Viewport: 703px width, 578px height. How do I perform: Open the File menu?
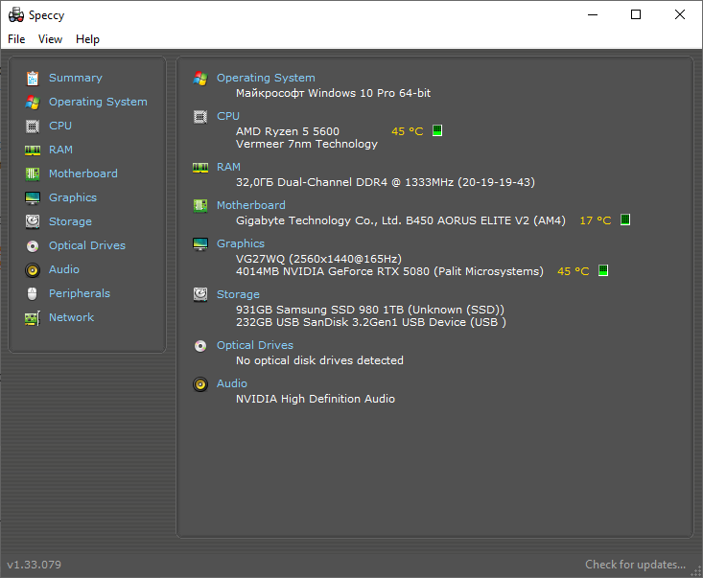pos(16,39)
